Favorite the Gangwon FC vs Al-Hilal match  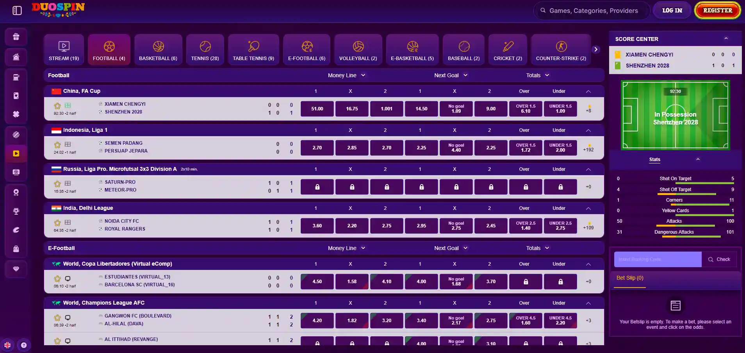pos(57,318)
